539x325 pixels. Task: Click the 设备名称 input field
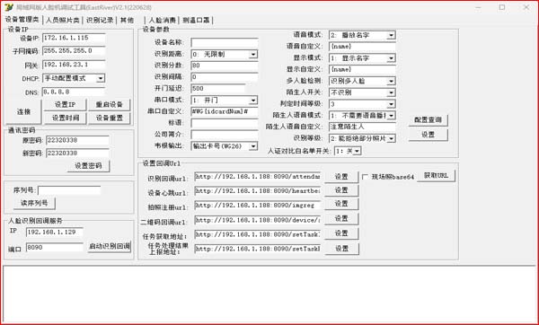click(x=224, y=42)
